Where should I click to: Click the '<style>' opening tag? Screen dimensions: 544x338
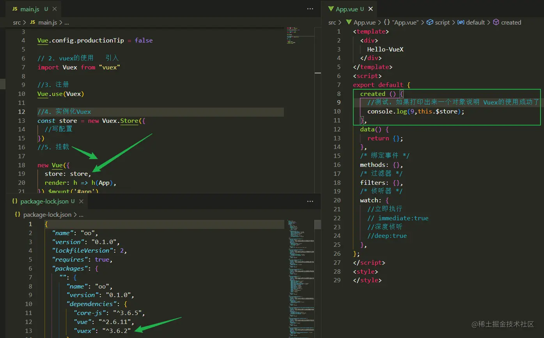(365, 272)
